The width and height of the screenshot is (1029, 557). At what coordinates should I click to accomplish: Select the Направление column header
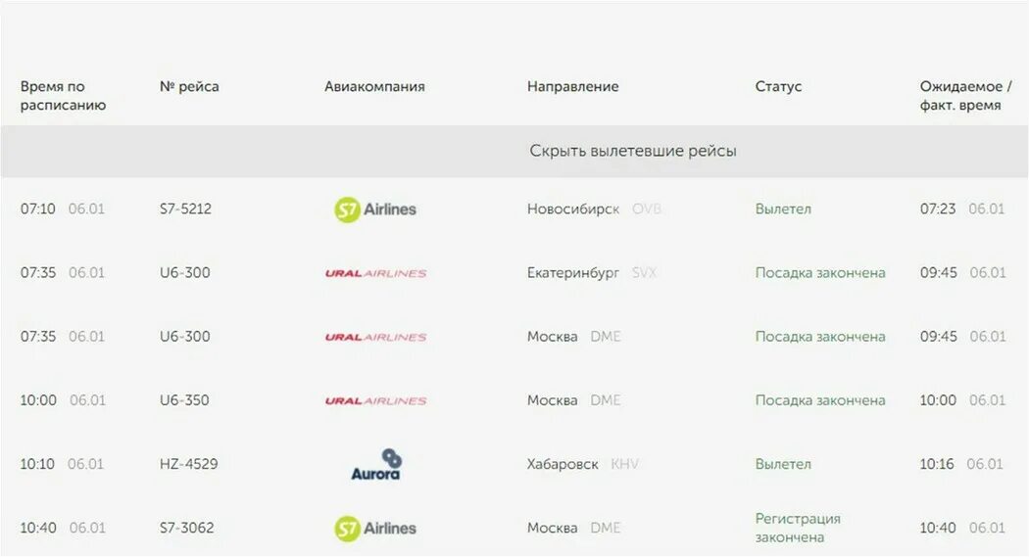click(x=573, y=86)
